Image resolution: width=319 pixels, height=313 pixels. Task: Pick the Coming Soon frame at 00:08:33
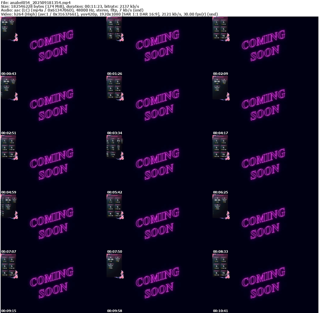tap(265, 224)
